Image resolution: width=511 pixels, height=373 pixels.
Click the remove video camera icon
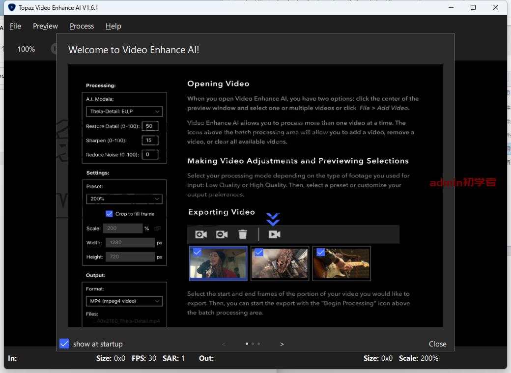coord(222,234)
